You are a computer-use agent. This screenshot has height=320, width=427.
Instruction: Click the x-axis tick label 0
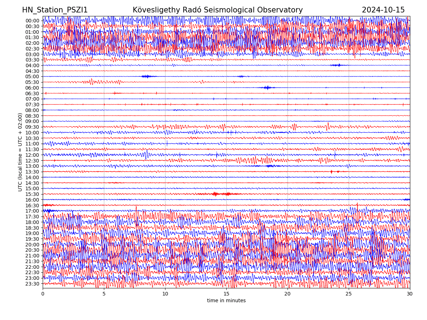tap(43, 294)
